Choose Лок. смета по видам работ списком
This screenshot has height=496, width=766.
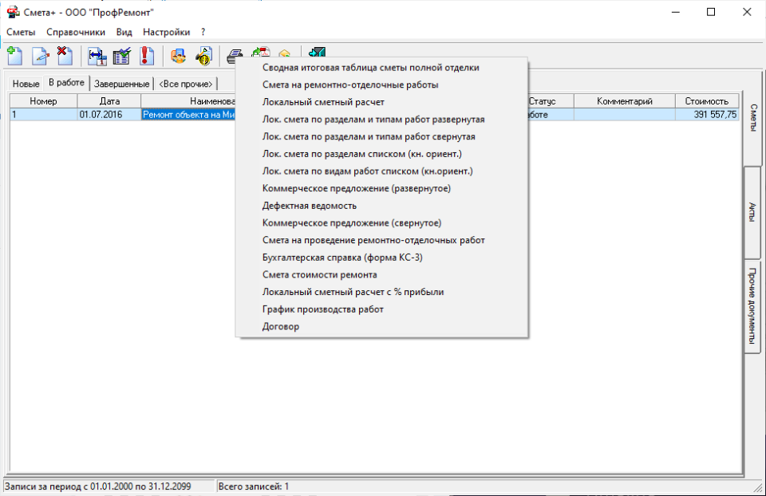tap(381, 171)
